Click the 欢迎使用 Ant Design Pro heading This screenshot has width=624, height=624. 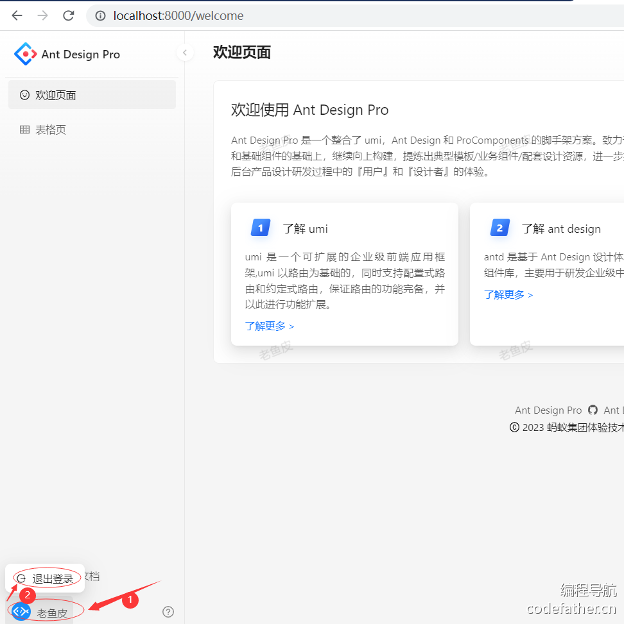(x=309, y=110)
